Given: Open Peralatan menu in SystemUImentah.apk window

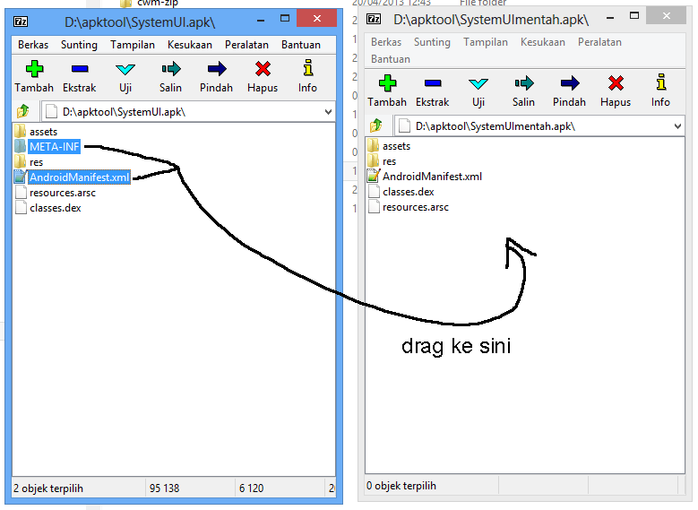Looking at the screenshot, I should point(599,42).
